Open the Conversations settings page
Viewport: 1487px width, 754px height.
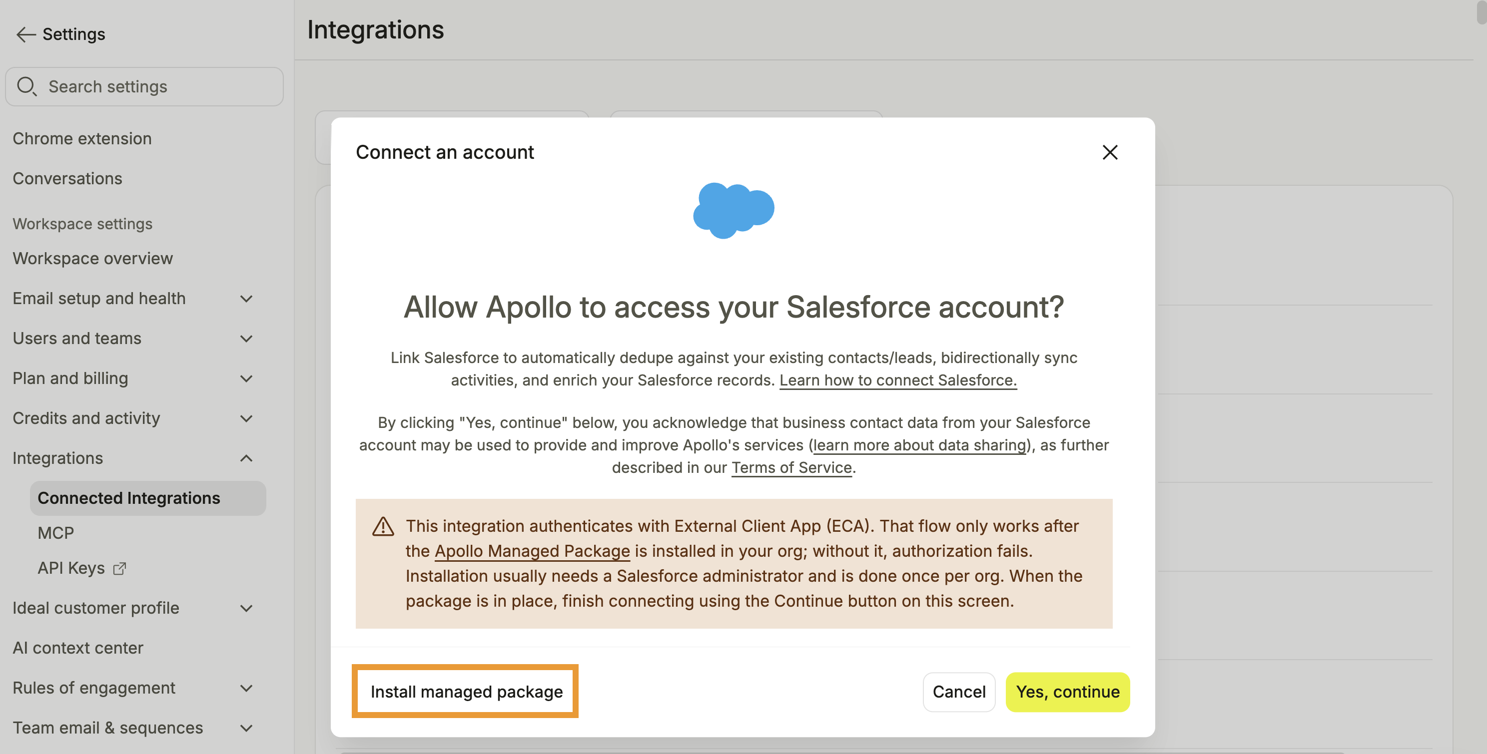coord(67,178)
